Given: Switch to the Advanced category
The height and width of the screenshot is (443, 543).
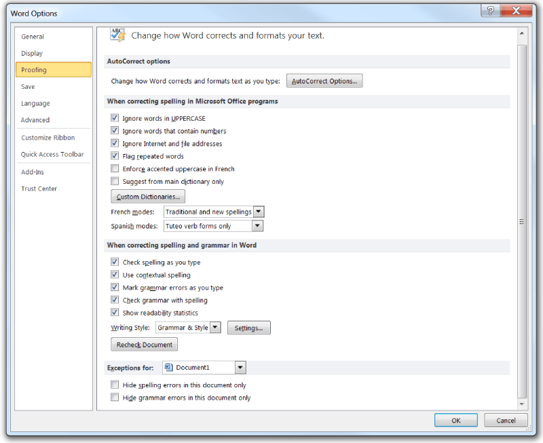Looking at the screenshot, I should pos(35,120).
